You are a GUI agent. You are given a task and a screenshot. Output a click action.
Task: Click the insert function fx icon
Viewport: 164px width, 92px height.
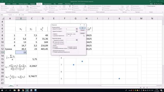(x=19, y=15)
